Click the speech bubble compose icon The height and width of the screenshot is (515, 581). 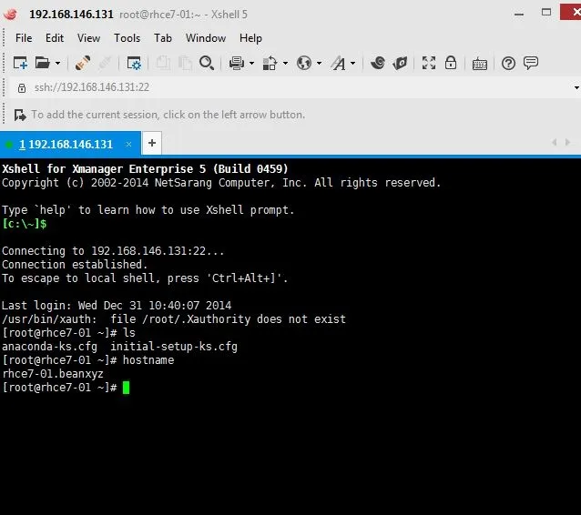(x=531, y=63)
